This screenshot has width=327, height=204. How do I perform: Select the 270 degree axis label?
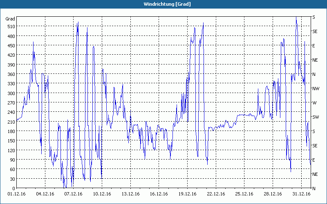pos(11,103)
